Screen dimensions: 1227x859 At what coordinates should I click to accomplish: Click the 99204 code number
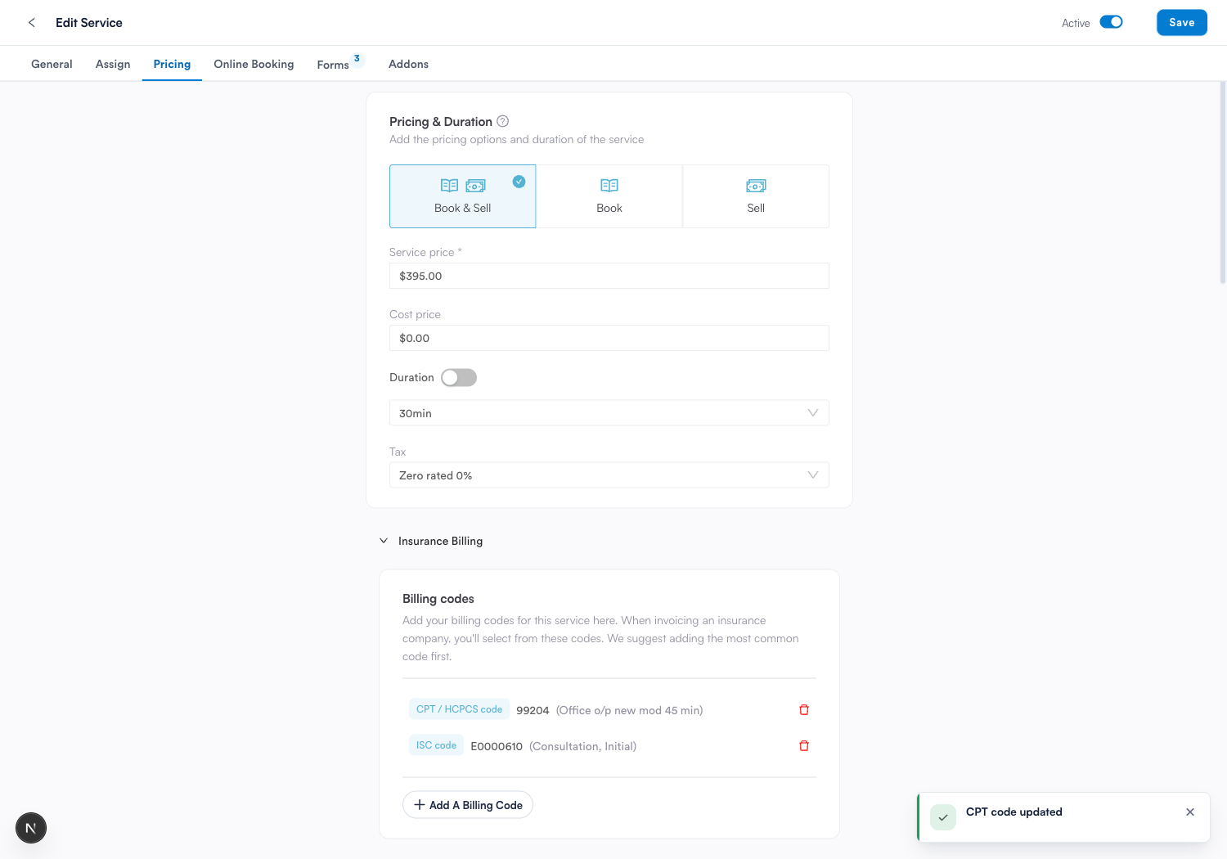[x=533, y=710]
